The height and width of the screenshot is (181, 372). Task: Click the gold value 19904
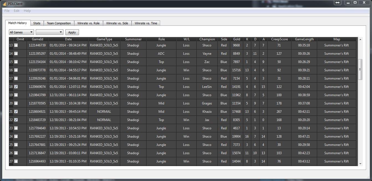[237, 137]
